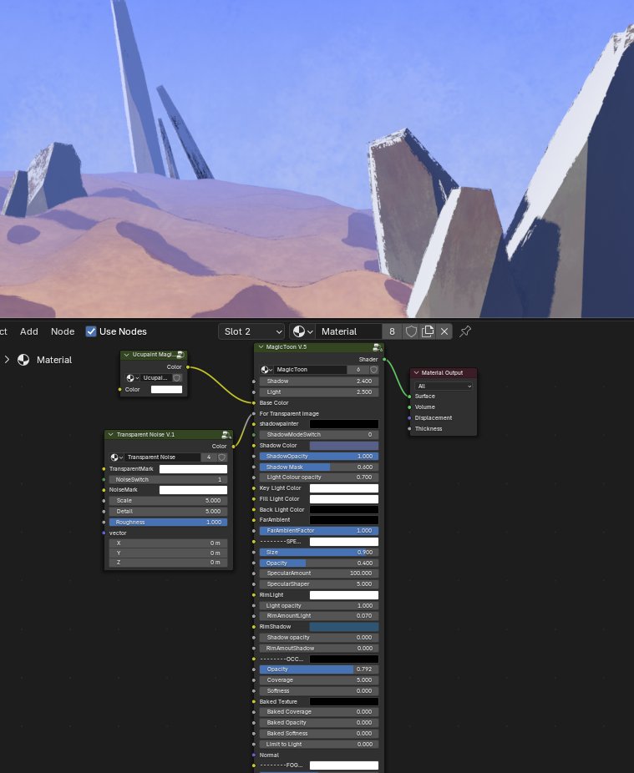The height and width of the screenshot is (773, 634).
Task: Click the Material breadcrumb sphere icon
Action: tap(23, 360)
